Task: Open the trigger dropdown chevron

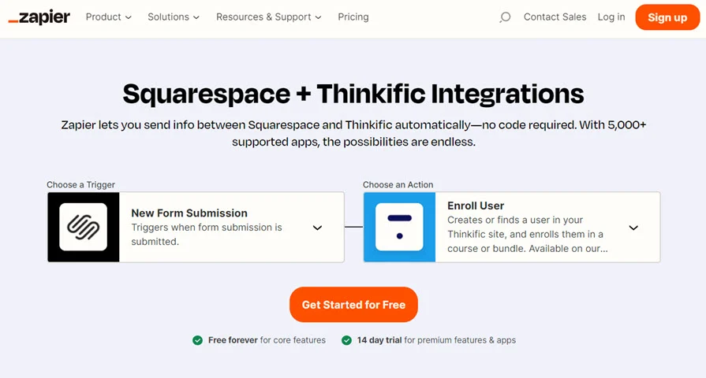Action: coord(317,228)
